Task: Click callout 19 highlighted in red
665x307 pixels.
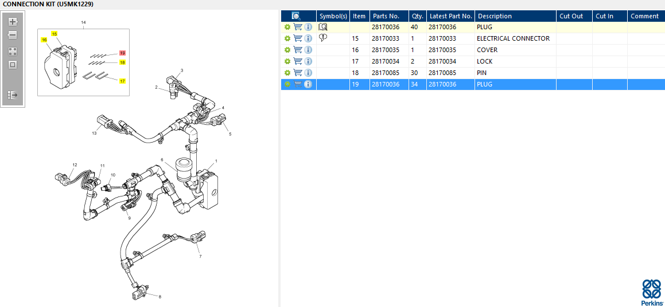Action: [122, 53]
